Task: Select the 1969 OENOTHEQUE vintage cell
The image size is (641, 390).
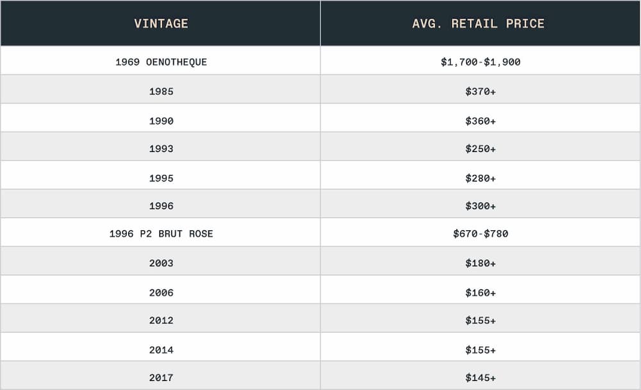Action: click(161, 60)
